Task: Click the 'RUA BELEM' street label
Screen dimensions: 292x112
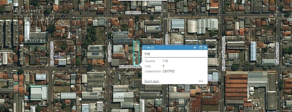Action: (133, 13)
